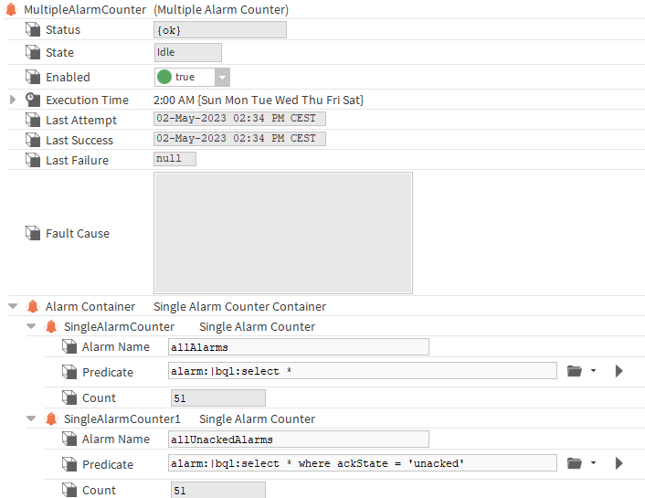The height and width of the screenshot is (498, 645).
Task: Click the green Enabled status indicator
Action: (164, 78)
